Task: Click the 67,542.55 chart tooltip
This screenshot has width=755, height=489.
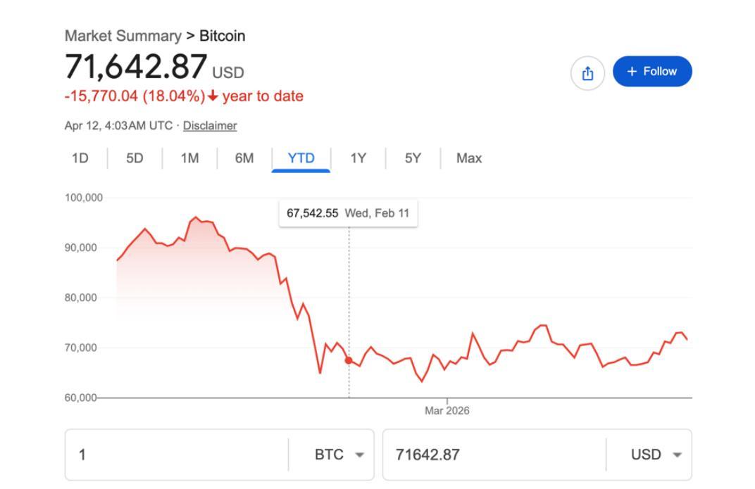Action: tap(348, 213)
